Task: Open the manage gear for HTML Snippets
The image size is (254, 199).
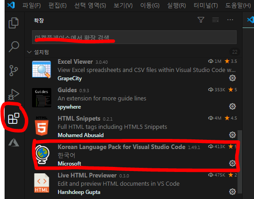Action: tap(232, 135)
